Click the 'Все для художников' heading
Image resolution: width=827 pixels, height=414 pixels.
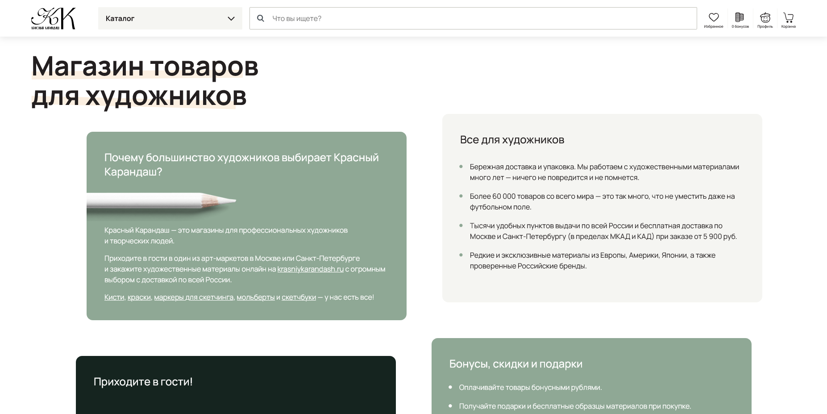click(512, 140)
